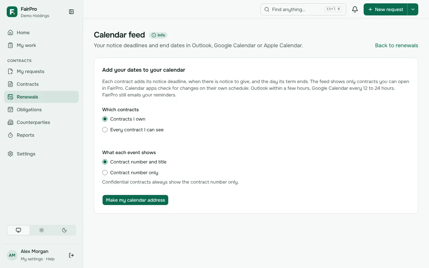Screen dimensions: 429x268
Task: Open Counterparties list
Action: click(42, 122)
